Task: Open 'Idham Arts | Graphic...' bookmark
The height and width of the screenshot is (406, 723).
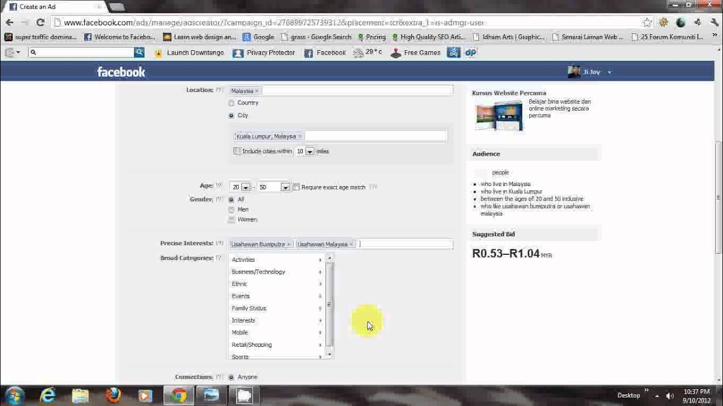Action: pos(509,37)
